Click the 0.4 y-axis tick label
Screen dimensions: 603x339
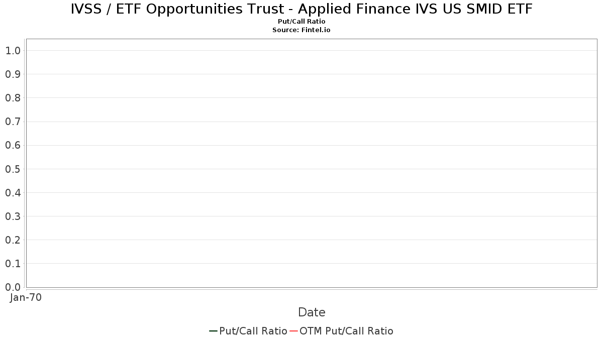click(13, 193)
